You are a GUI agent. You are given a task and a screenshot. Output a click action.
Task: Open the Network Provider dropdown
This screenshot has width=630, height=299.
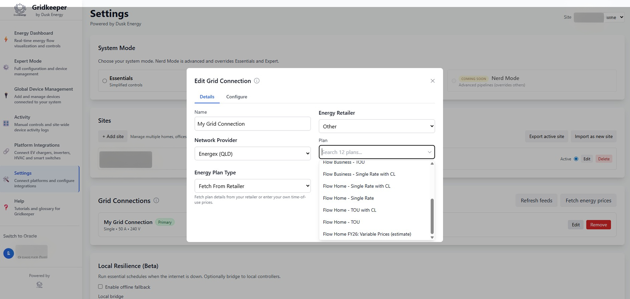(x=252, y=154)
